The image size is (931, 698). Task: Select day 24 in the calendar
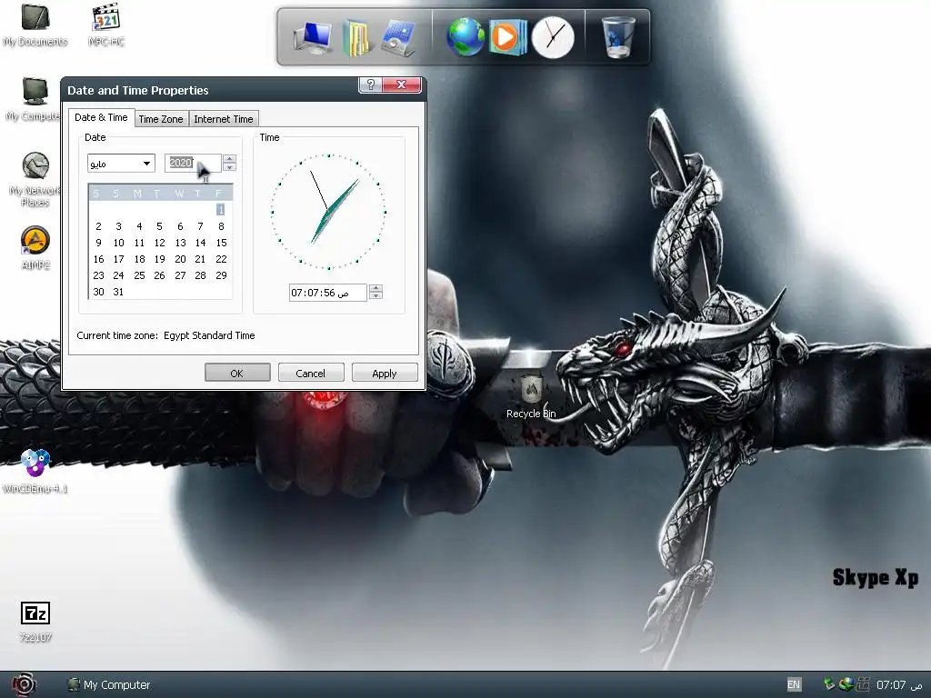coord(118,275)
